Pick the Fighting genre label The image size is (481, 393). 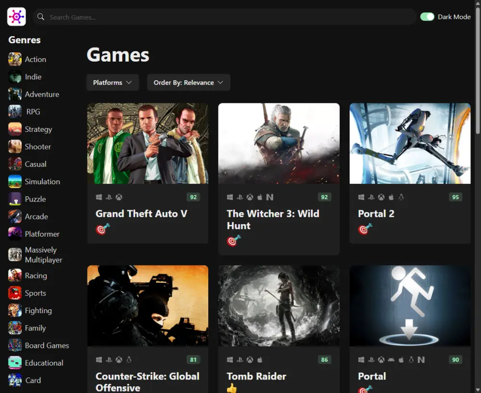(38, 311)
